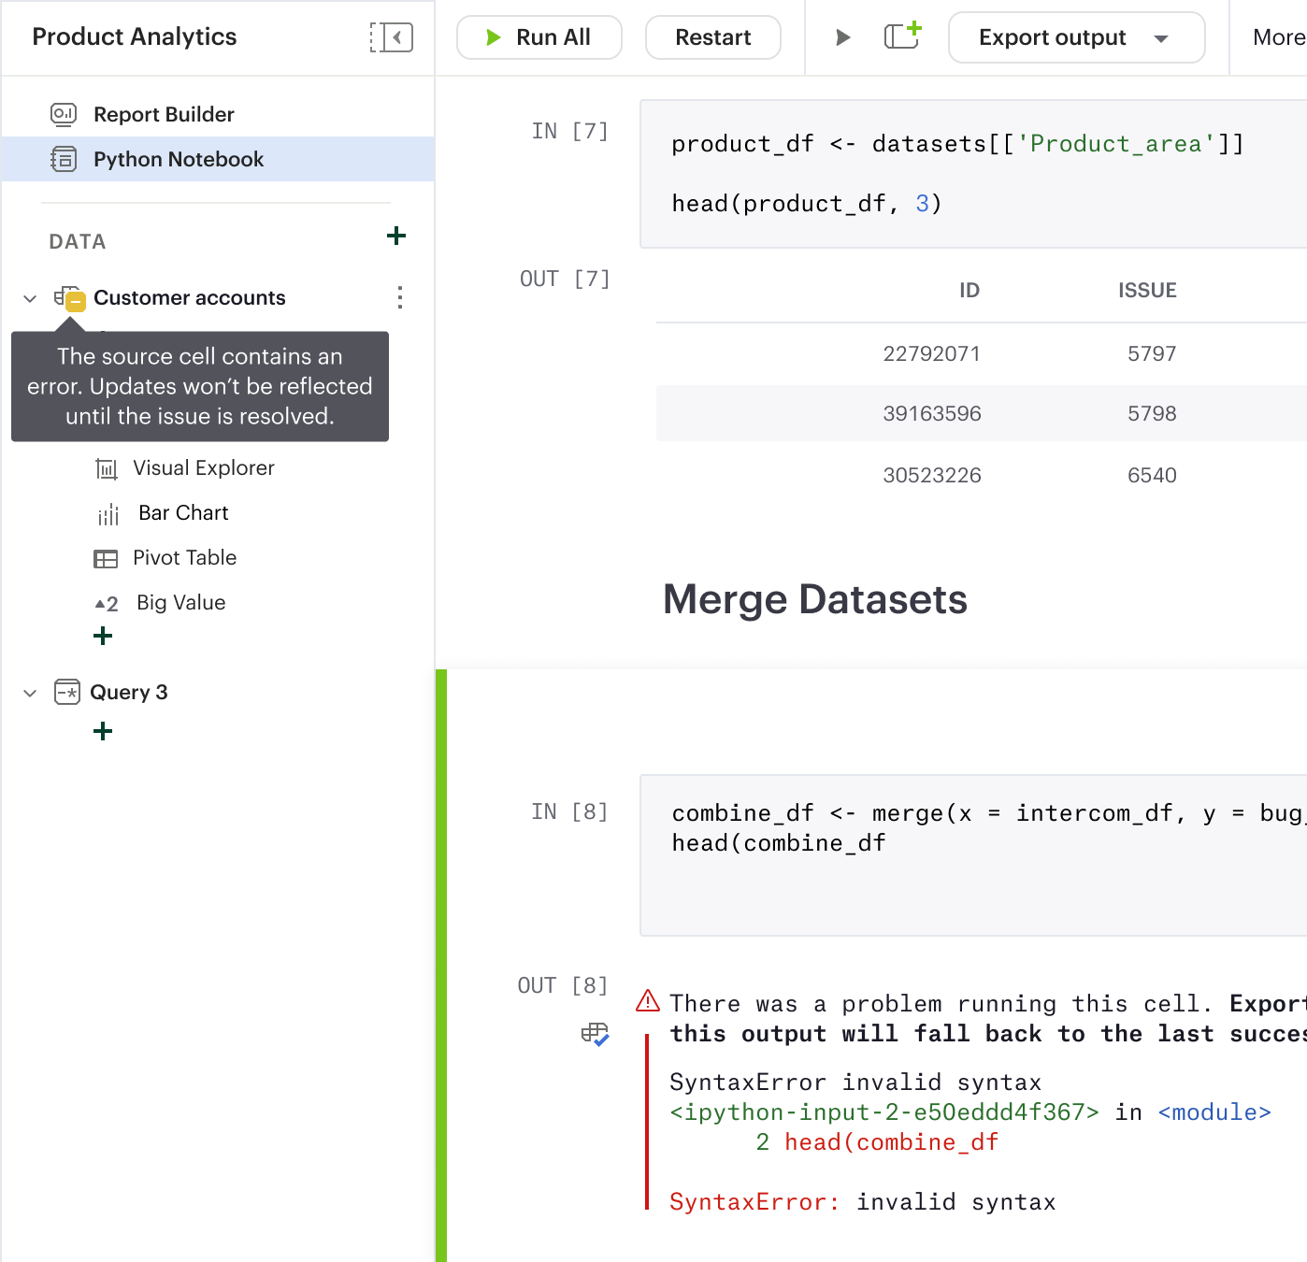Click Restart button

tap(713, 37)
